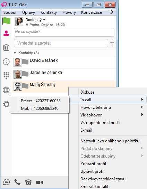The height and width of the screenshot is (189, 147).
Task: Expand the In call submenu arrow
Action: click(x=142, y=99)
